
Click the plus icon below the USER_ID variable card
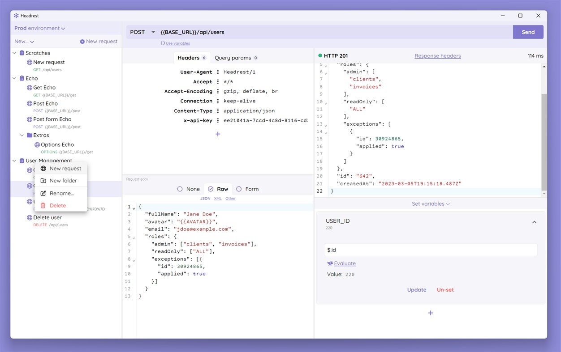click(431, 313)
